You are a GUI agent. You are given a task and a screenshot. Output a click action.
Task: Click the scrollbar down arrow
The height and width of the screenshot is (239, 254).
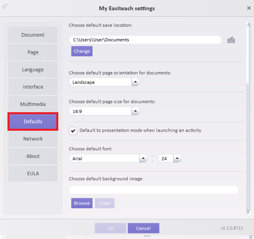point(248,212)
